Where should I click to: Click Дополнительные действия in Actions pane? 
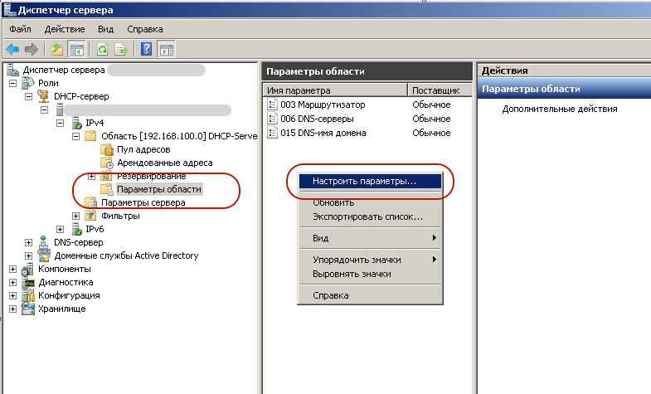pos(560,109)
